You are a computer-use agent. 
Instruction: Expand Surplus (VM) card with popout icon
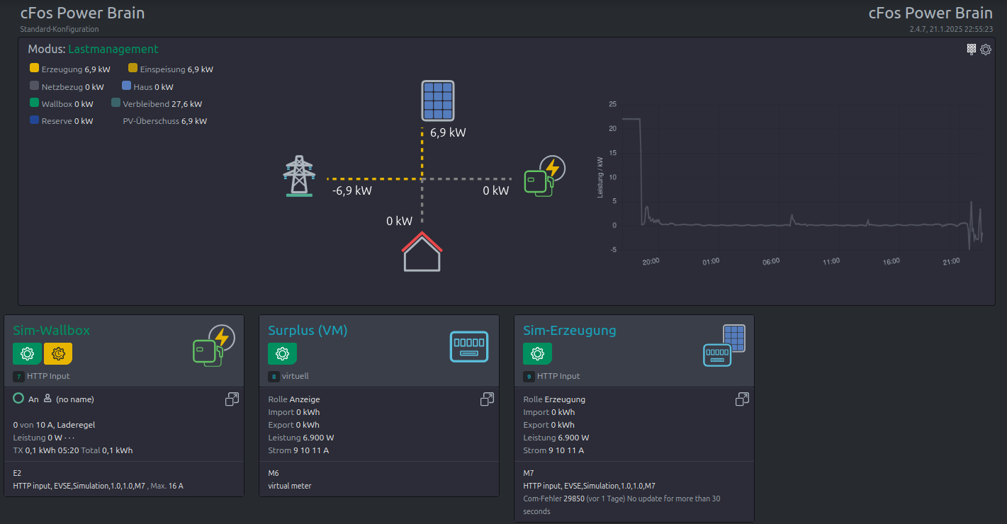click(x=487, y=399)
